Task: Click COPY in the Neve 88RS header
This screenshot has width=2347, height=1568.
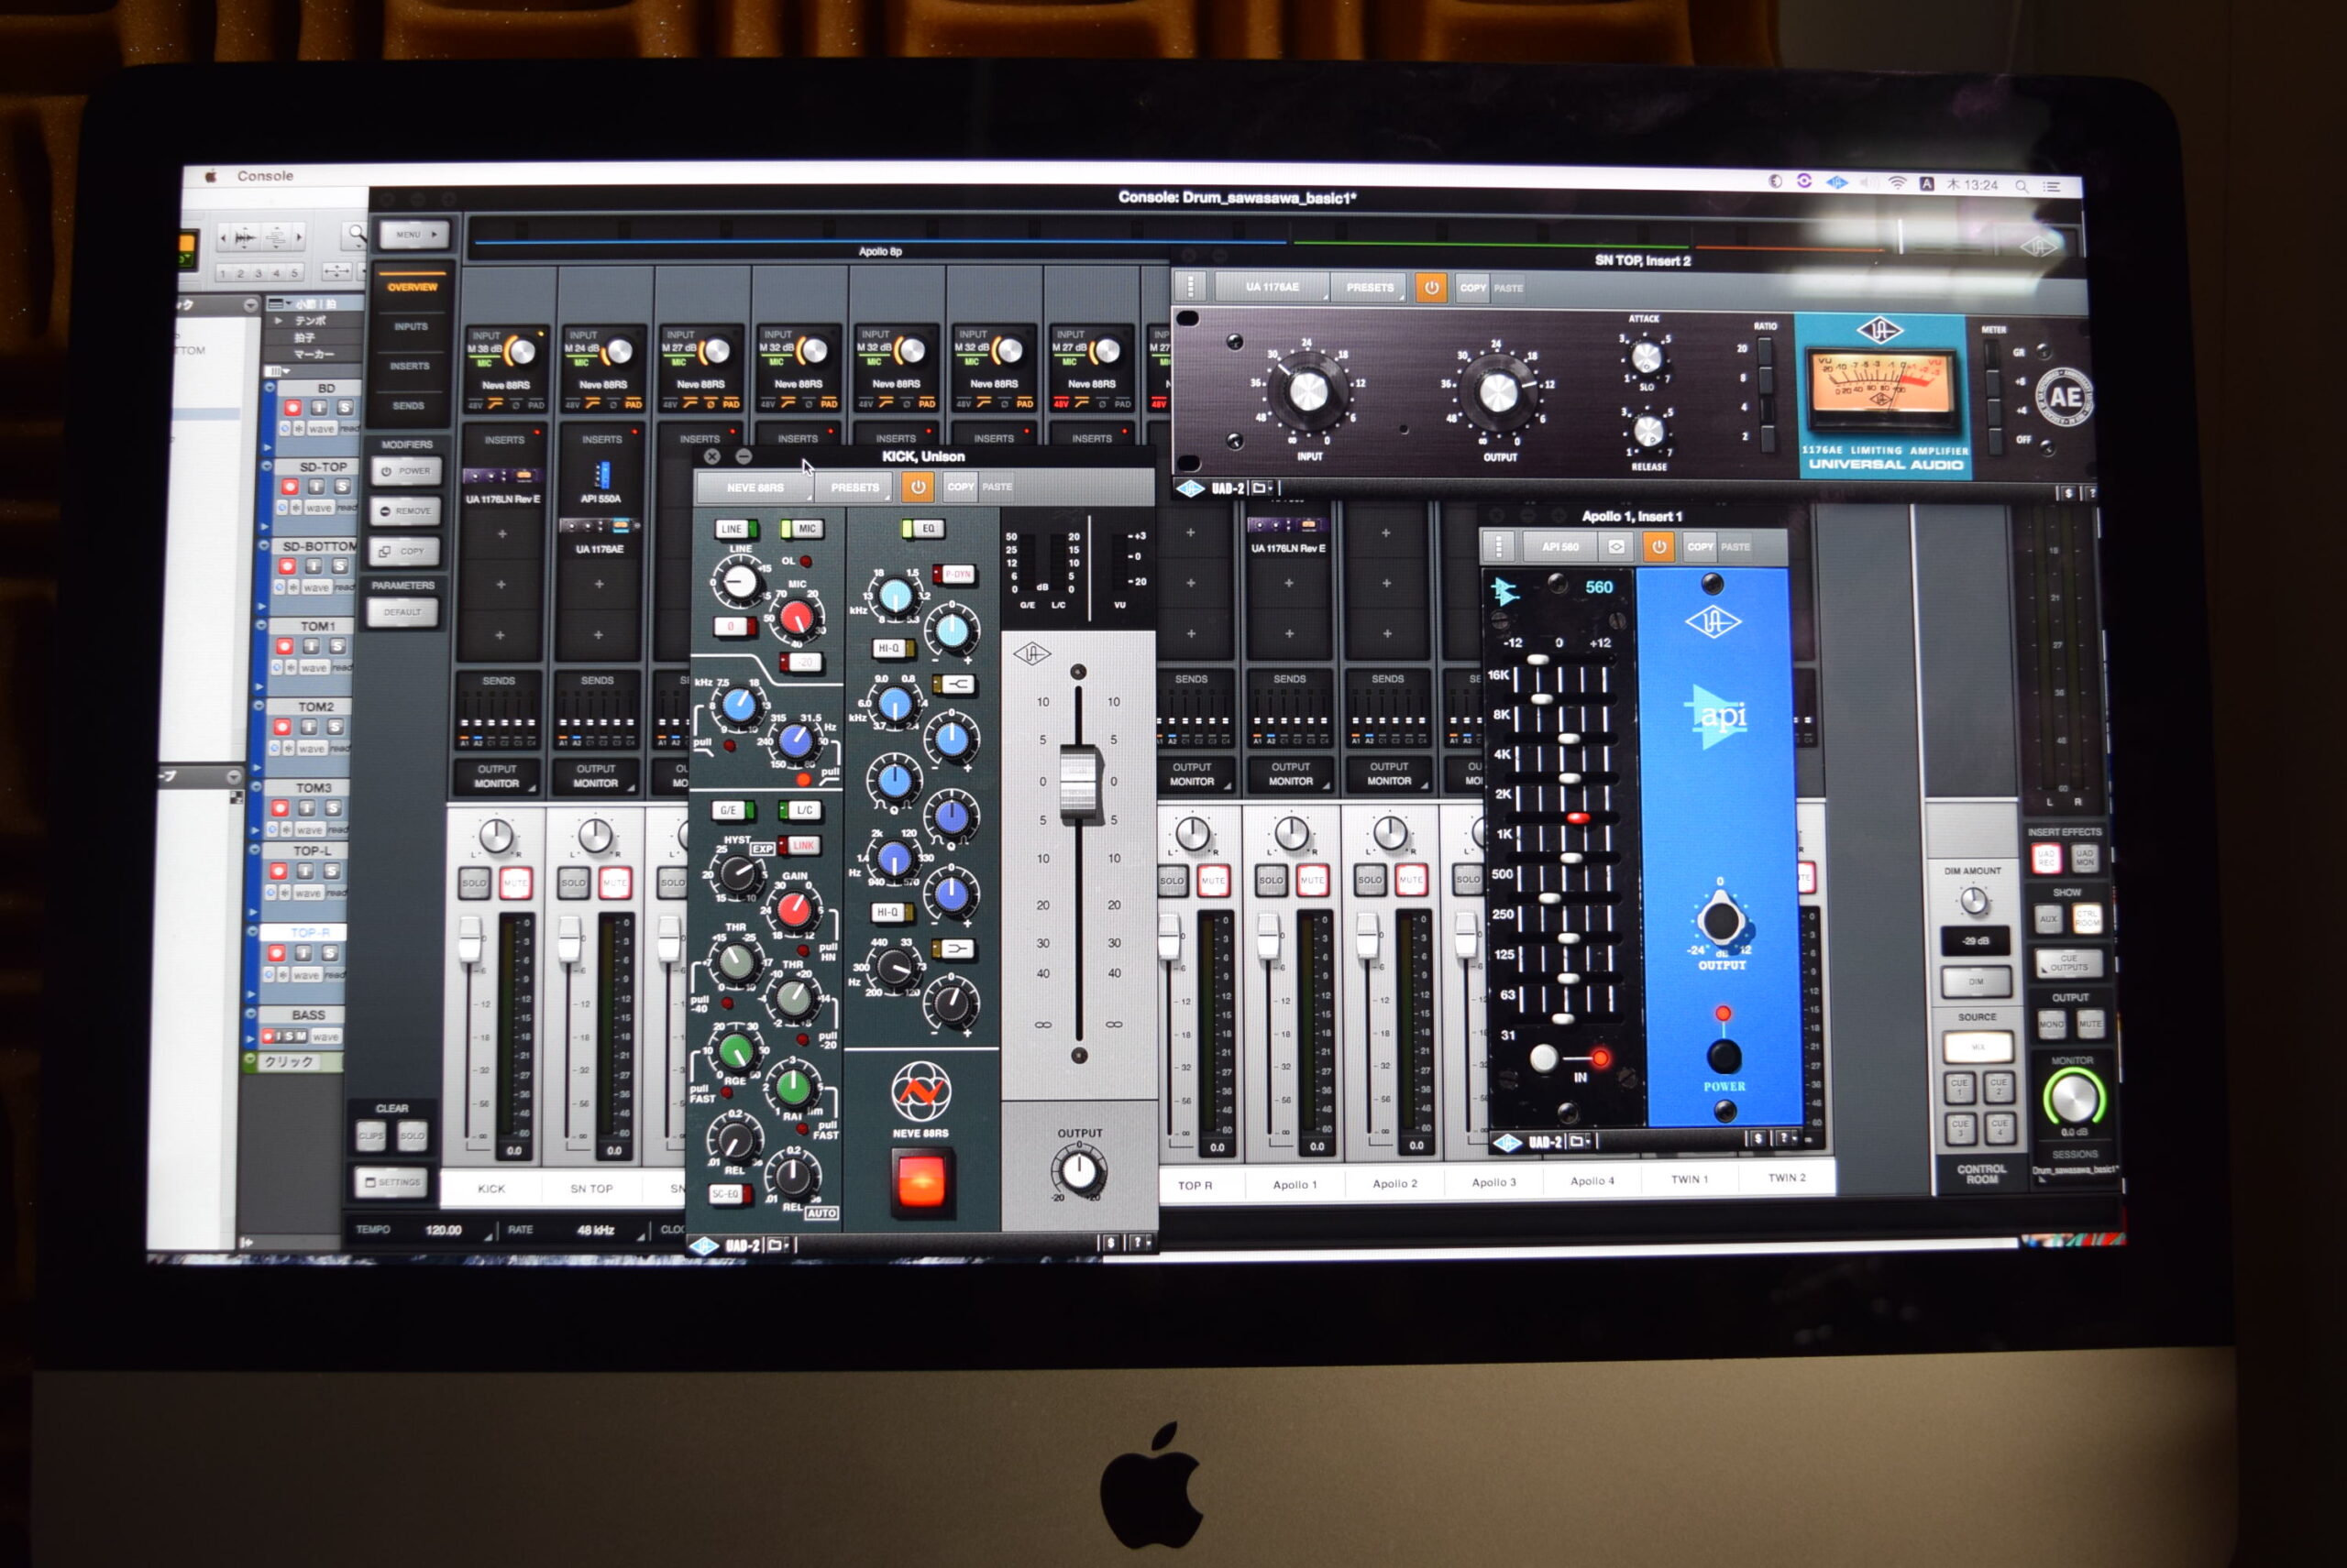Action: [x=961, y=487]
